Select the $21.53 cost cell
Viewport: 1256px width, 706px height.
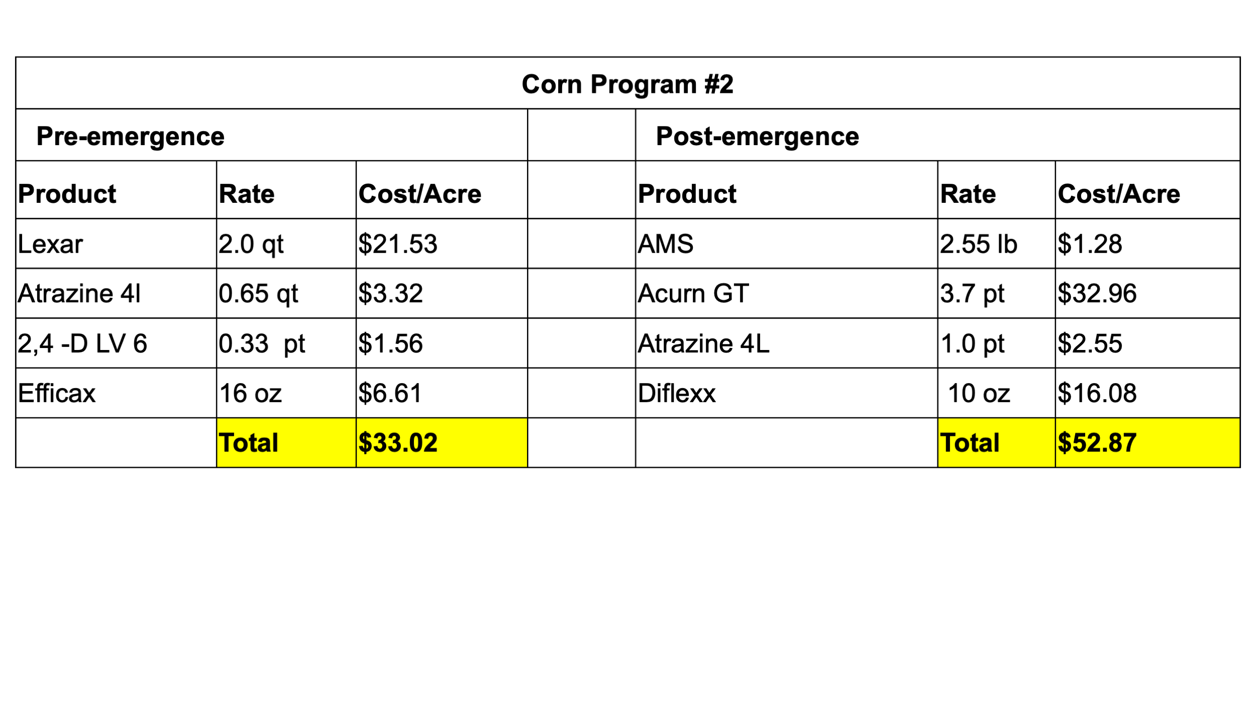pyautogui.click(x=442, y=244)
